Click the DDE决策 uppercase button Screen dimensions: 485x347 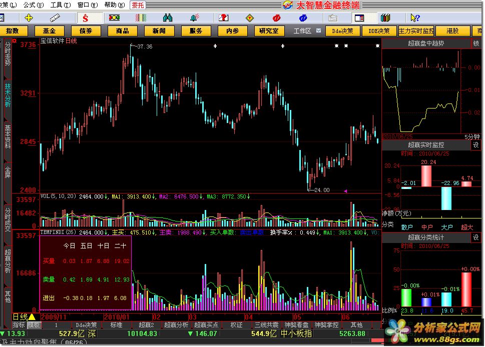click(379, 31)
